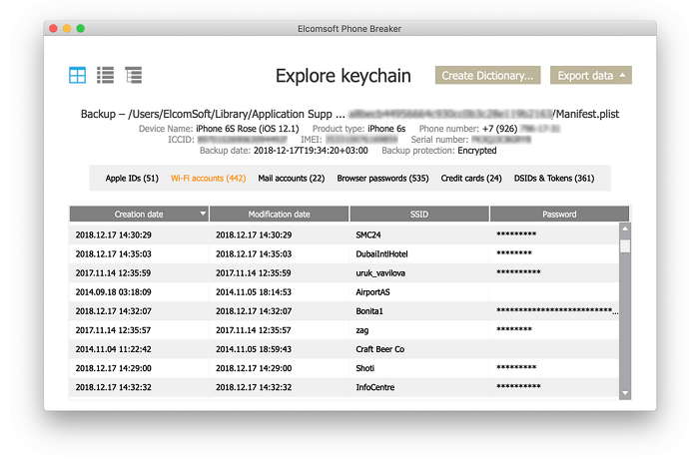The width and height of the screenshot is (689, 466).
Task: Click creation date 2018.12.17 14:32:07
Action: (114, 311)
